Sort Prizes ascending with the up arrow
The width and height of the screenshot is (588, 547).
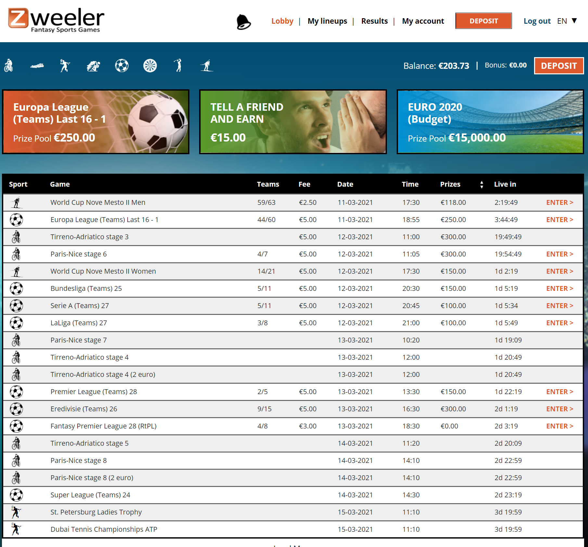coord(482,182)
